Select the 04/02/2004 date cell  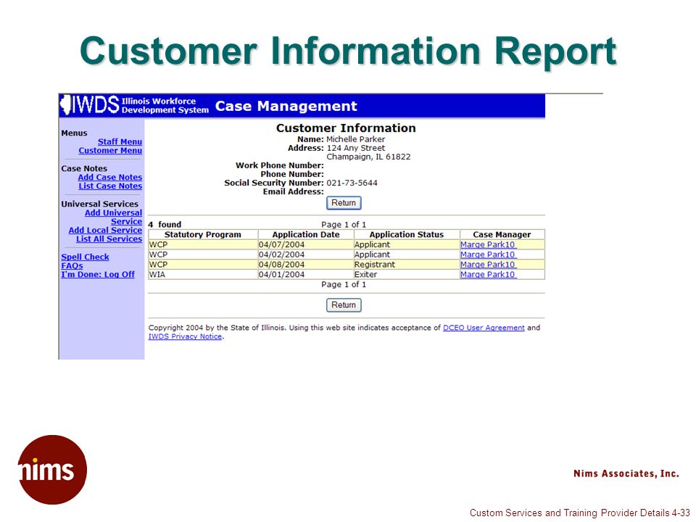(305, 254)
